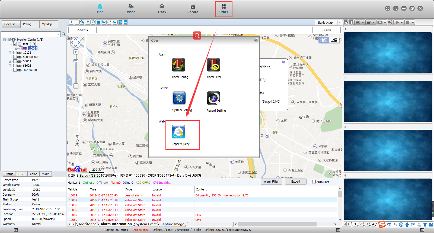Image resolution: width=434 pixels, height=233 pixels.
Task: Check the 10101 device checkbox
Action: pyautogui.click(x=15, y=53)
